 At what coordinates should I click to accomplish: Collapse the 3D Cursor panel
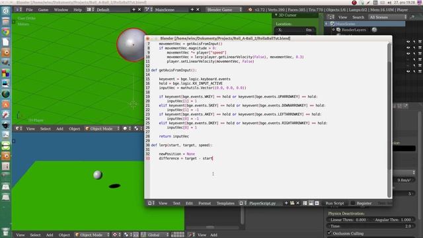pyautogui.click(x=276, y=15)
